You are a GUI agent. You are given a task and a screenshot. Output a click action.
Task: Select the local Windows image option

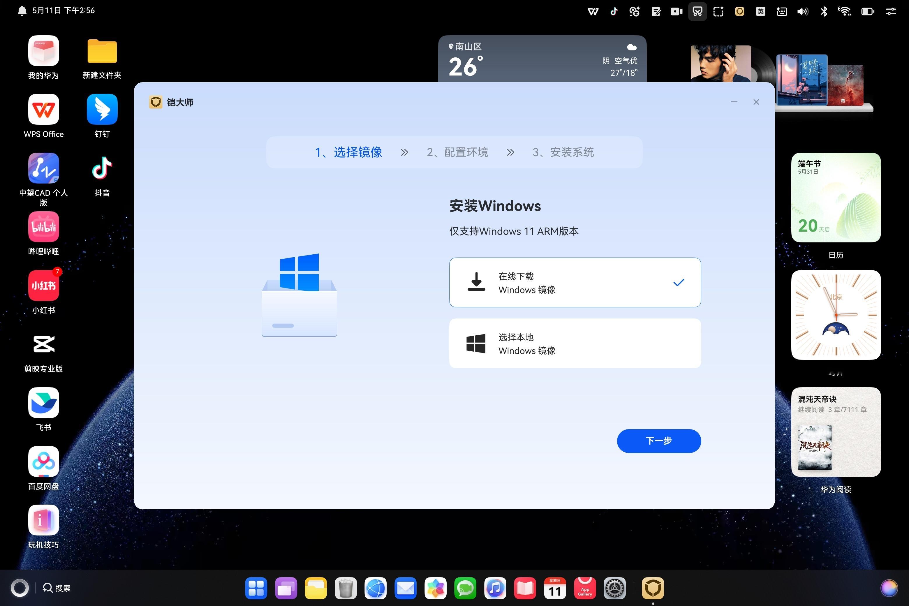tap(575, 343)
